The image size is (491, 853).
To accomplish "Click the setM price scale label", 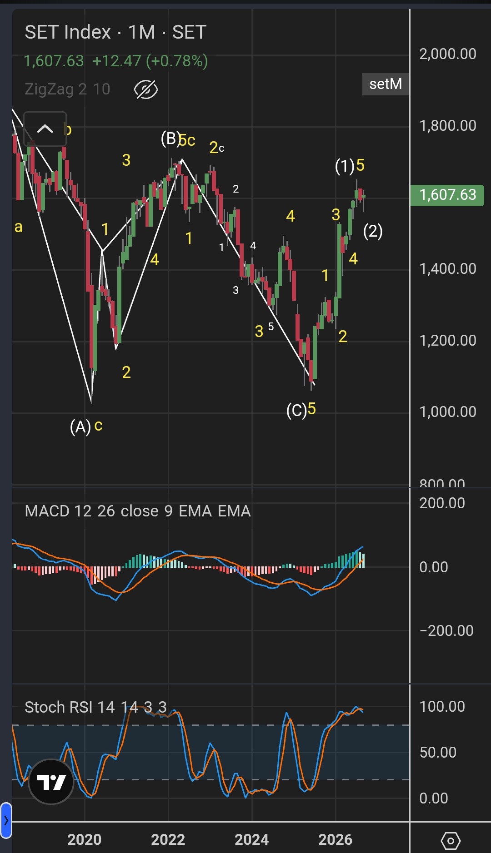I will [386, 84].
